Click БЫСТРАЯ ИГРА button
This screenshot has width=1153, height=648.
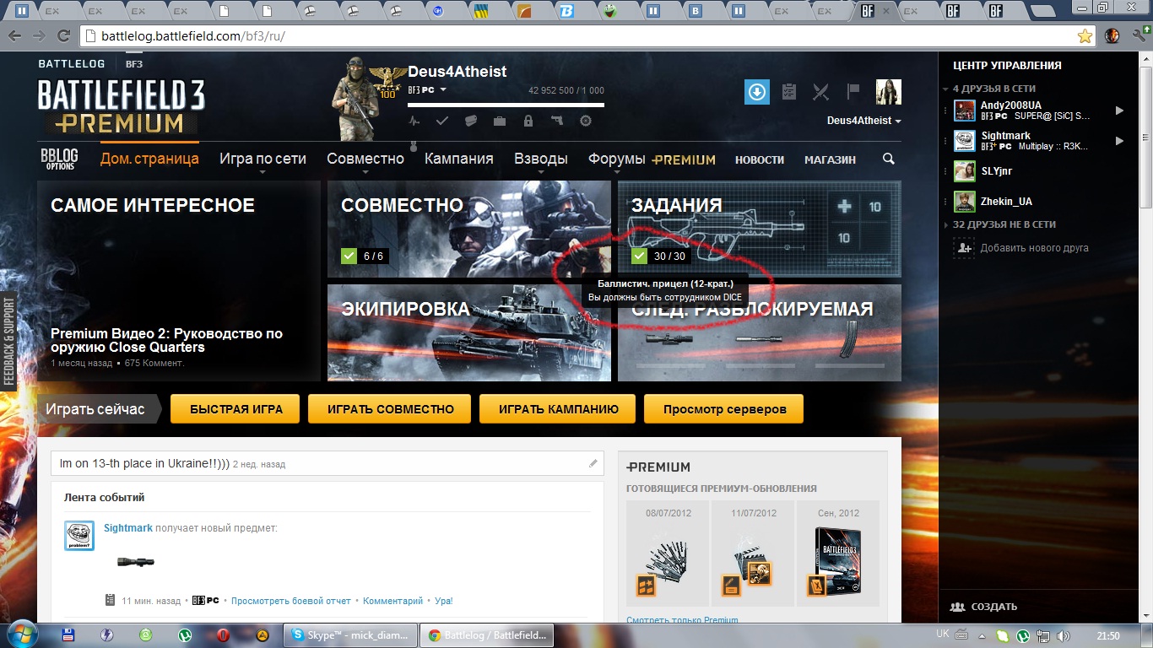(x=235, y=409)
